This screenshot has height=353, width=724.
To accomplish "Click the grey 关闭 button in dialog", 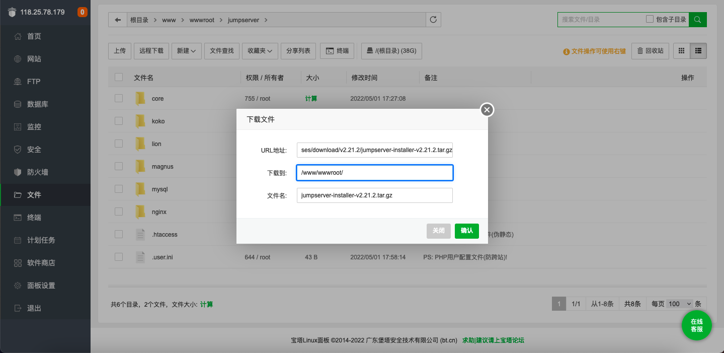I will pos(439,231).
